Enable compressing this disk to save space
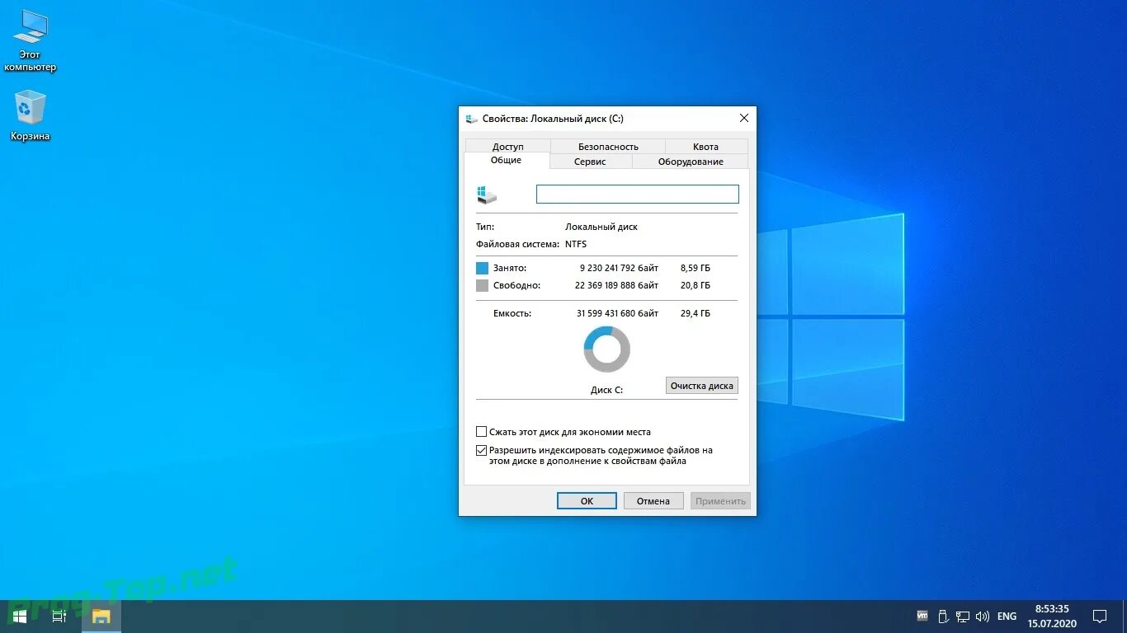 [x=481, y=431]
